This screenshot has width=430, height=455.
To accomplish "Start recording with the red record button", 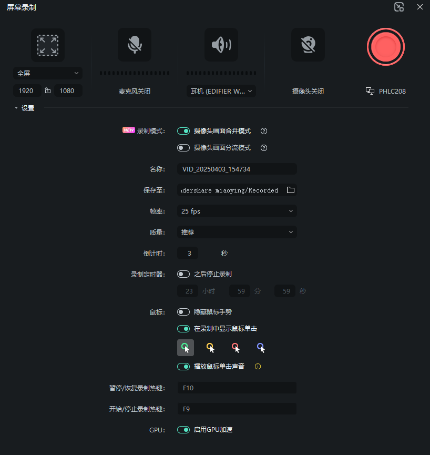I will click(x=386, y=47).
